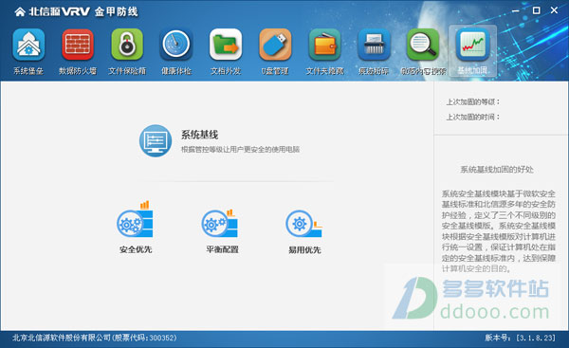This screenshot has width=569, height=348.
Task: Minimize the window
Action: (x=515, y=10)
